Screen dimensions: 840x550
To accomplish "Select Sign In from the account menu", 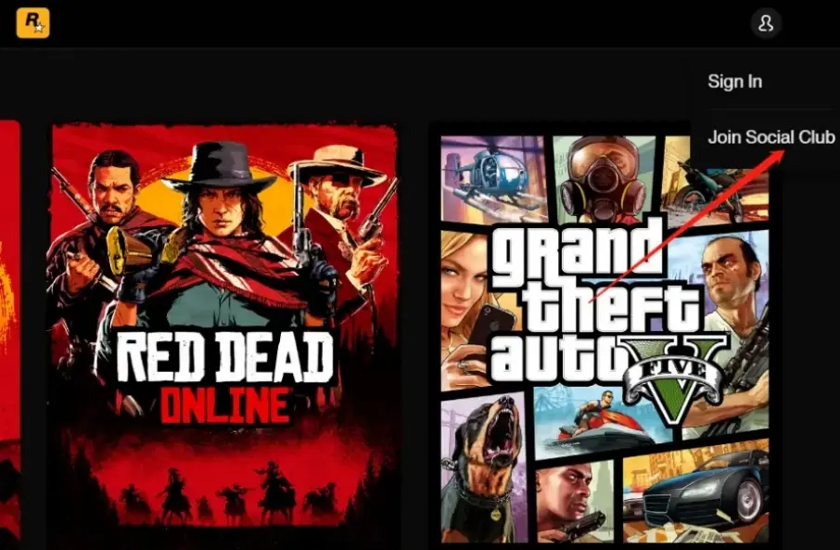I will point(734,82).
